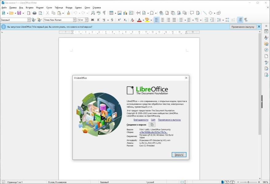The height and width of the screenshot is (184, 270).
Task: Open the Таблица menu
Action: [59, 8]
